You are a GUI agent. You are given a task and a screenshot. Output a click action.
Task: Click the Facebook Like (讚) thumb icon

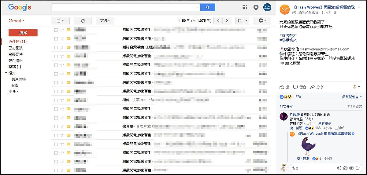coord(282,87)
